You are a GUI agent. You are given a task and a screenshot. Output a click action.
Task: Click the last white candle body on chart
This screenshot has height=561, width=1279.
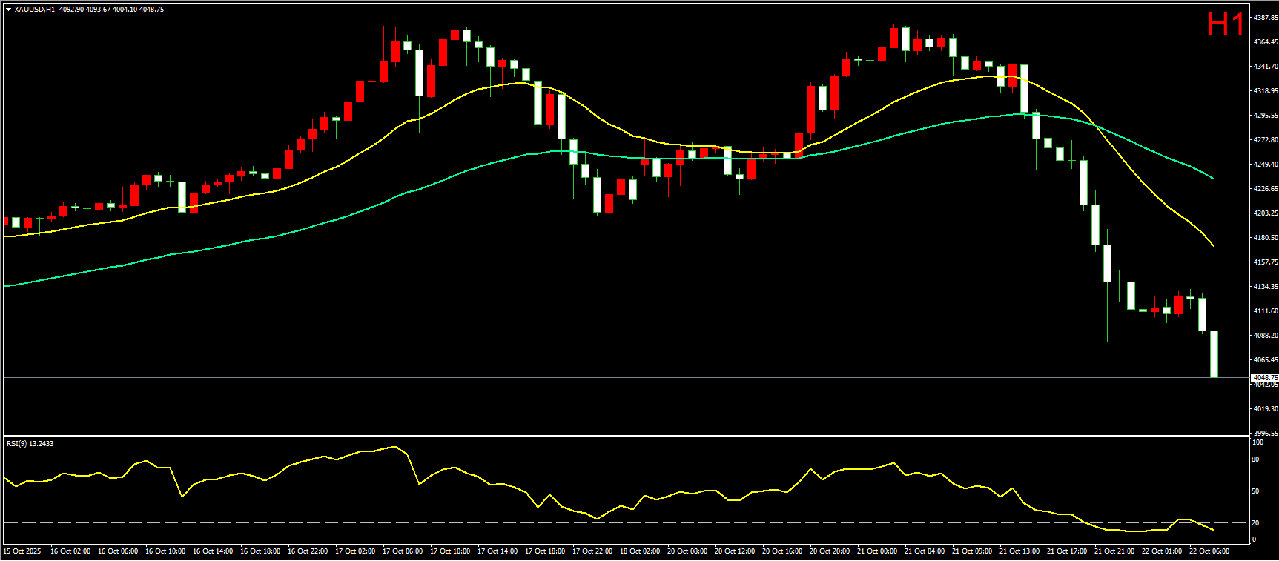pos(1214,353)
